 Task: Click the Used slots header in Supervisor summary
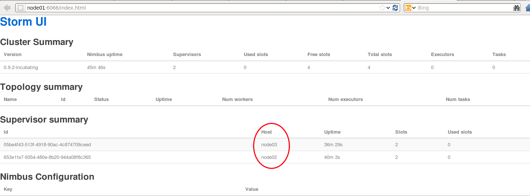click(460, 132)
